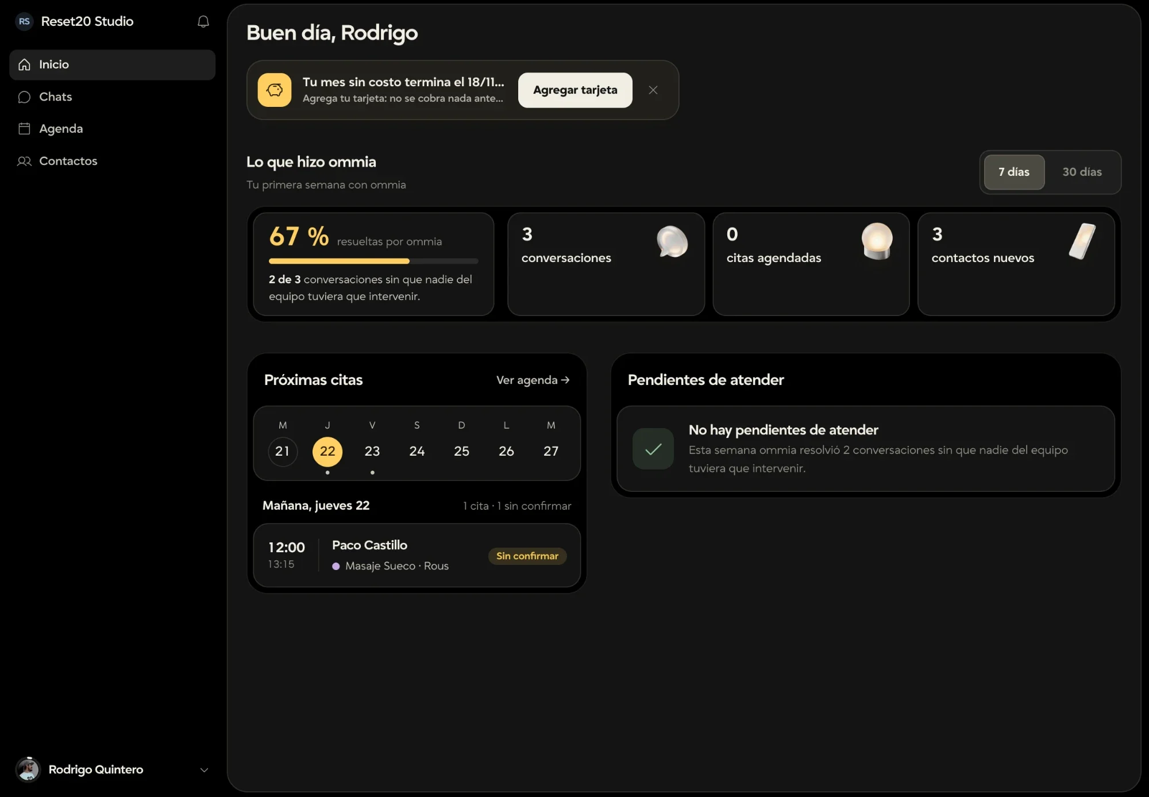Open the Ver agenda link
The width and height of the screenshot is (1149, 797).
(533, 380)
